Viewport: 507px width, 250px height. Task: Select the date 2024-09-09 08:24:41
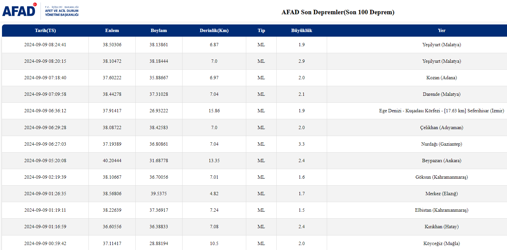(45, 45)
